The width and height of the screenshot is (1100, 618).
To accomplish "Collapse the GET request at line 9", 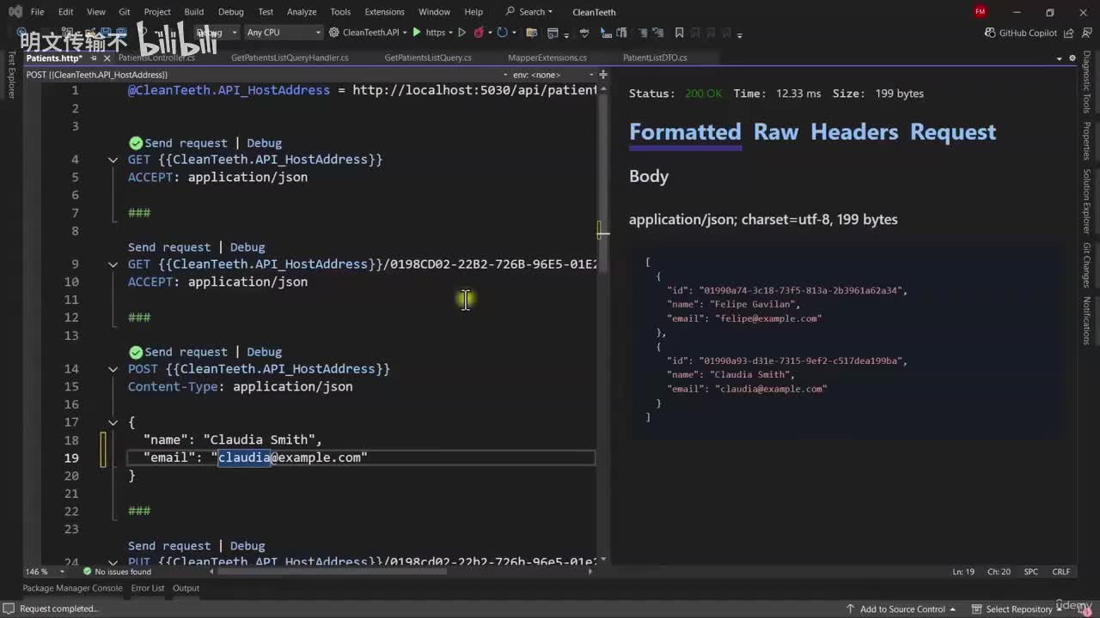I will 113,264.
